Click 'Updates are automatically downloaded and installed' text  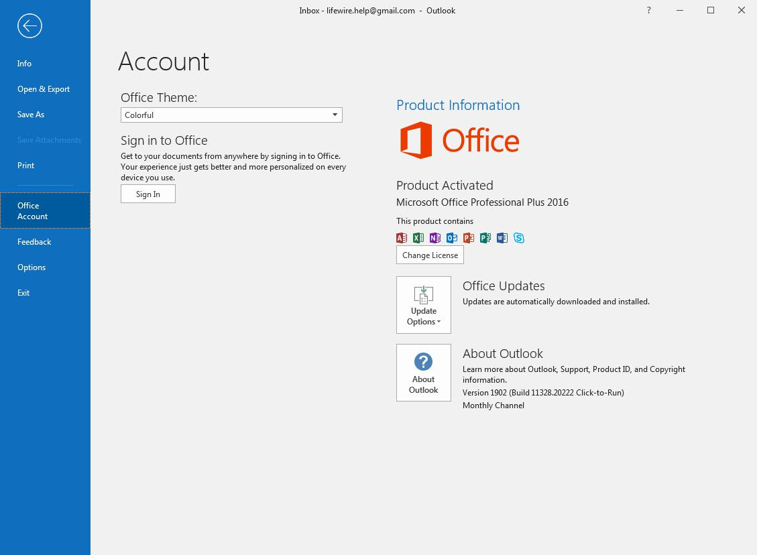pyautogui.click(x=556, y=302)
